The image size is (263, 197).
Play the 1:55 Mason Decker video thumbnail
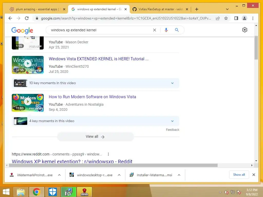point(28,43)
